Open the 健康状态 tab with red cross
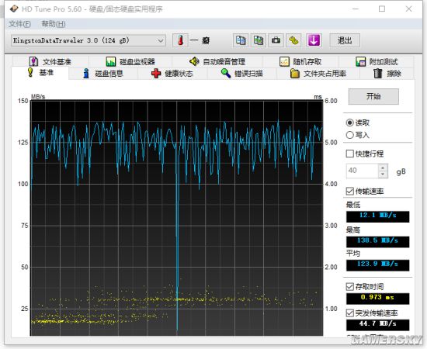 coord(172,74)
